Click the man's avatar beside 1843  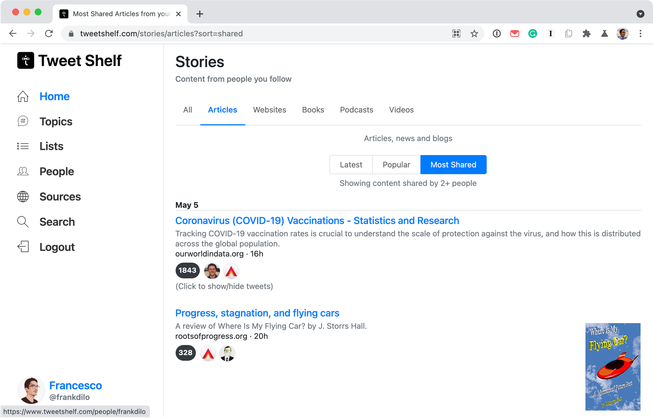click(212, 271)
